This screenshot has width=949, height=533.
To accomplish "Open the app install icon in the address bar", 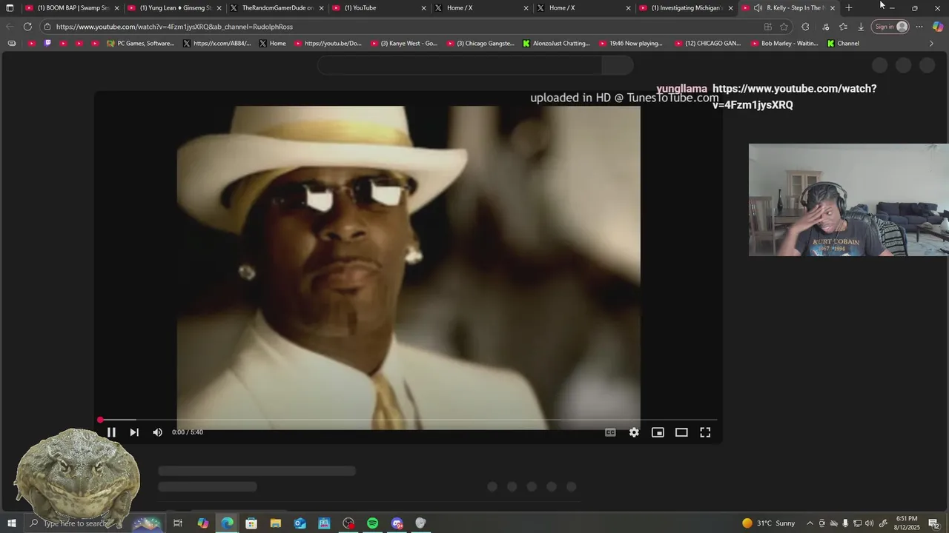I will tap(768, 27).
